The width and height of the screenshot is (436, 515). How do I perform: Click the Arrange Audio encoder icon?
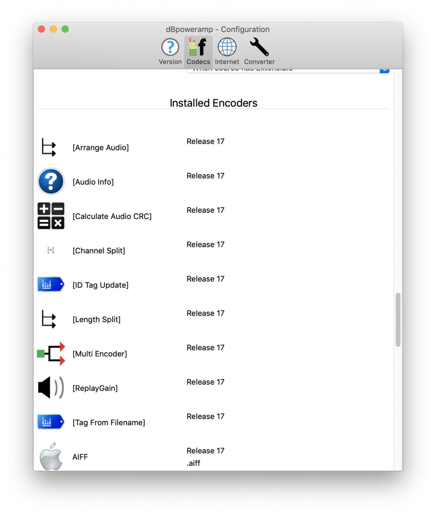pos(49,148)
